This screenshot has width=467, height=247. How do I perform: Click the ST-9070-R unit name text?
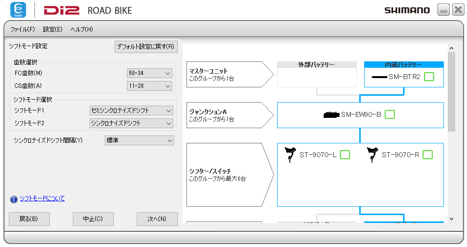[400, 155]
